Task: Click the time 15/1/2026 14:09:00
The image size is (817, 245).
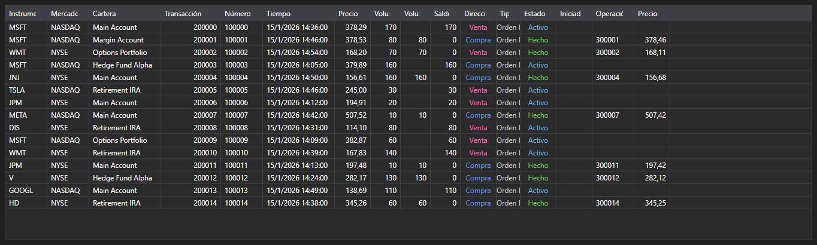Action: (298, 140)
